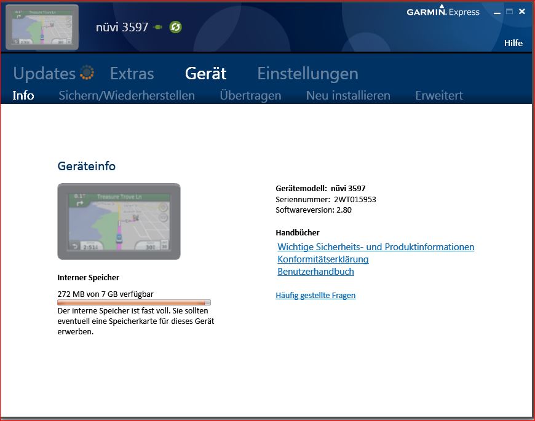Switch to the Extras tab
Screen dimensions: 535x421
tap(132, 74)
